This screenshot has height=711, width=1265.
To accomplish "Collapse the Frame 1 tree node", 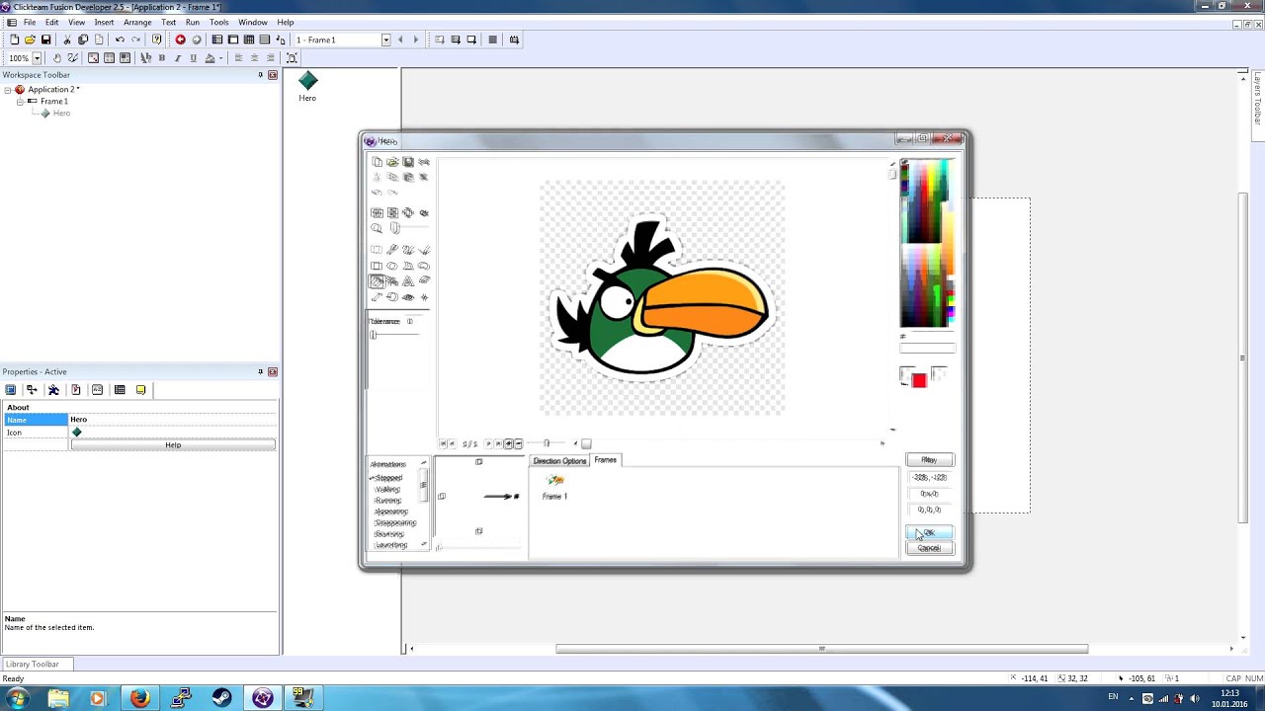I will tap(20, 102).
